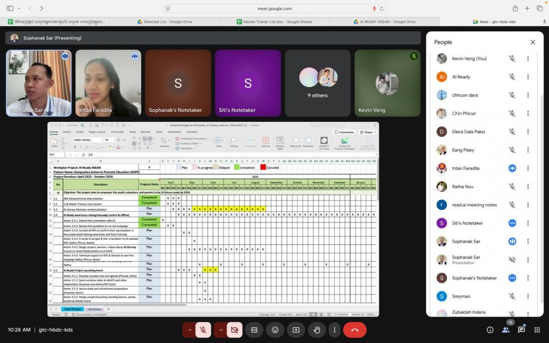549x343 pixels.
Task: Click the Excel name box showing A53
Action: (57, 155)
